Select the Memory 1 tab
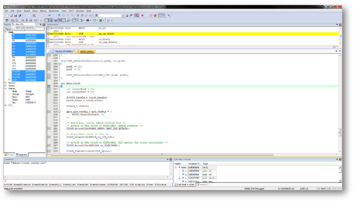 [202, 184]
